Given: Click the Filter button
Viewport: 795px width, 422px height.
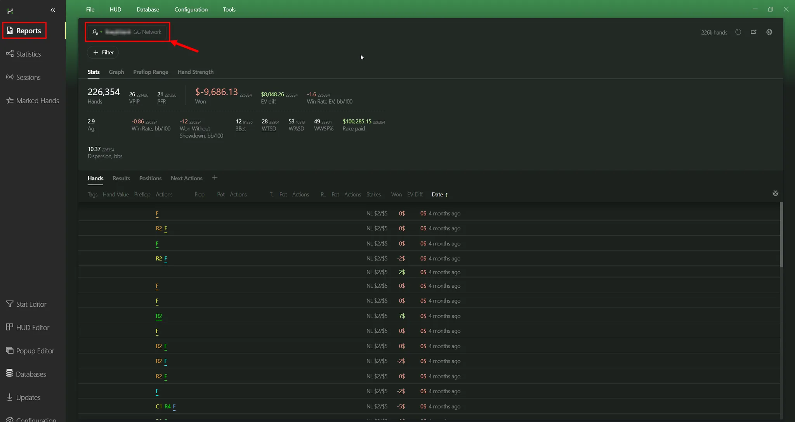Looking at the screenshot, I should (x=103, y=52).
